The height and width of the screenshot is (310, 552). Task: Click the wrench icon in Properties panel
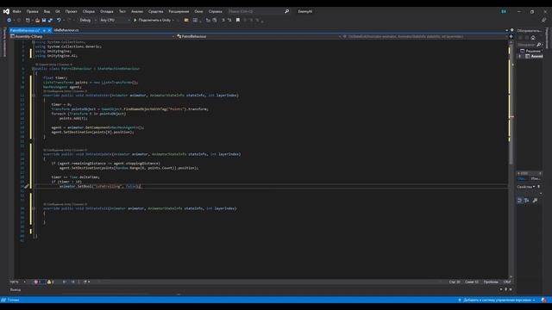pos(535,201)
